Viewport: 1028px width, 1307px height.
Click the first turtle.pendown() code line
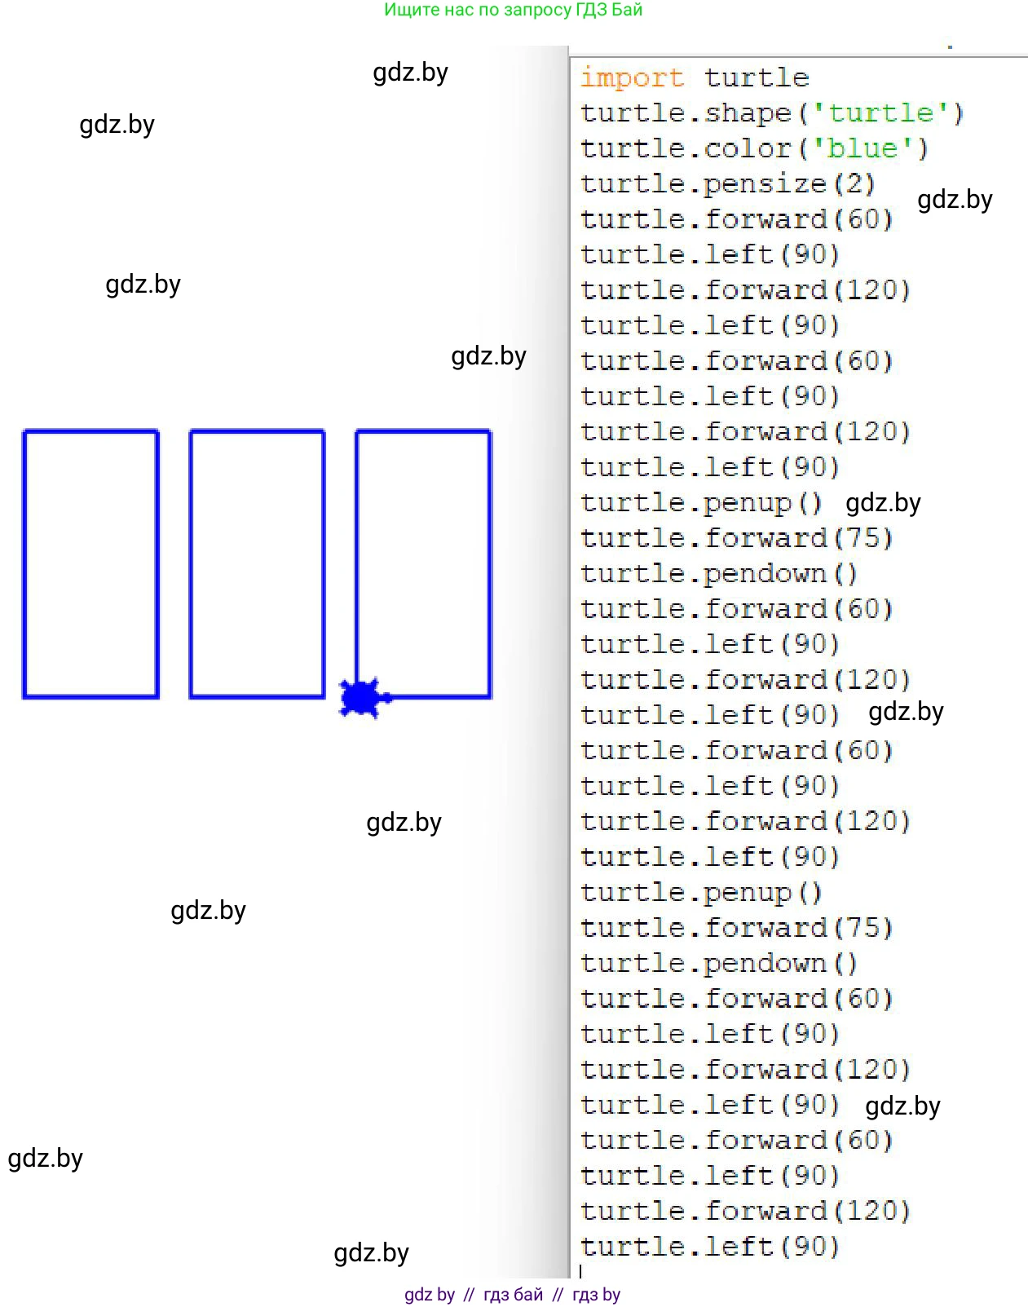tap(718, 574)
